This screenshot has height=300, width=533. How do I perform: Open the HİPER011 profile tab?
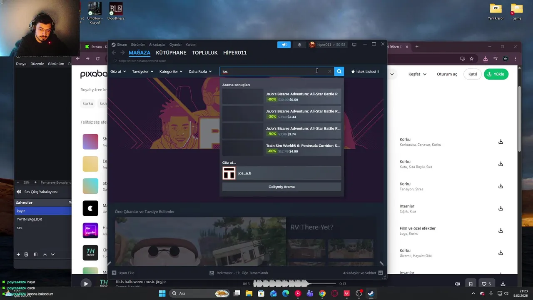point(235,53)
